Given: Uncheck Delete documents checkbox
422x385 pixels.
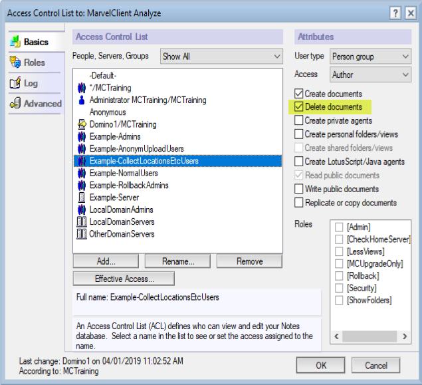Looking at the screenshot, I should [299, 106].
